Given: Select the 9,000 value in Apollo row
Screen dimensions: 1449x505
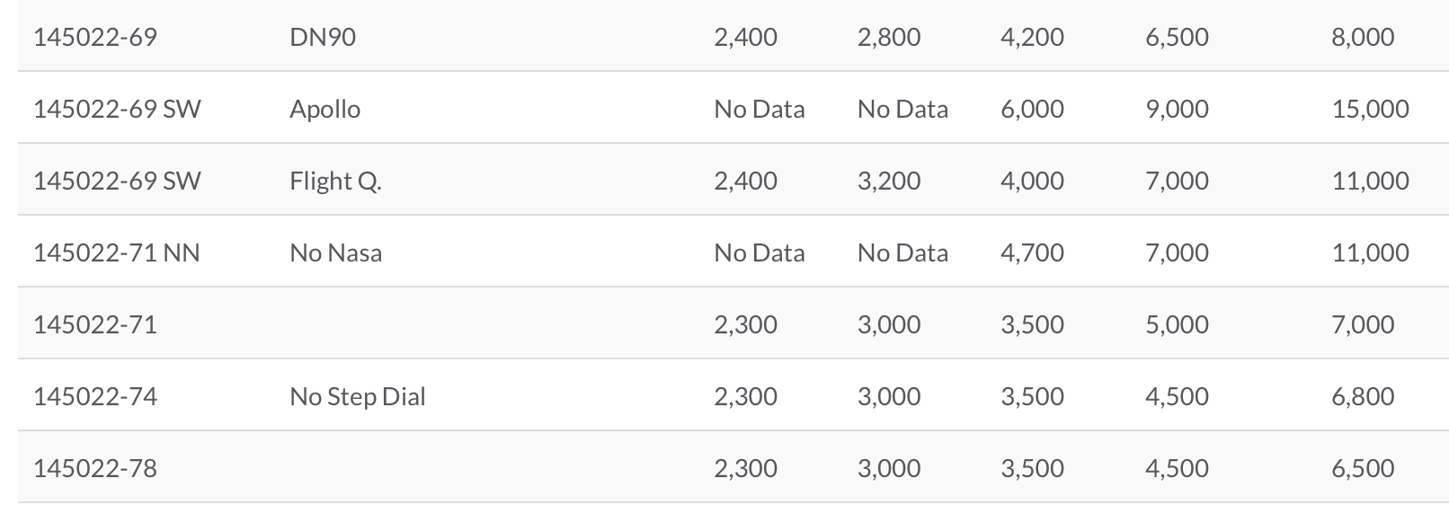Looking at the screenshot, I should pos(1177,109).
